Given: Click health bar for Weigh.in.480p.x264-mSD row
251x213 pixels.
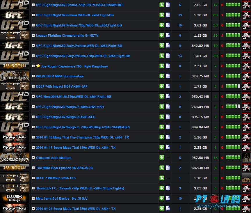Looking at the screenshot, I should [x=233, y=106].
